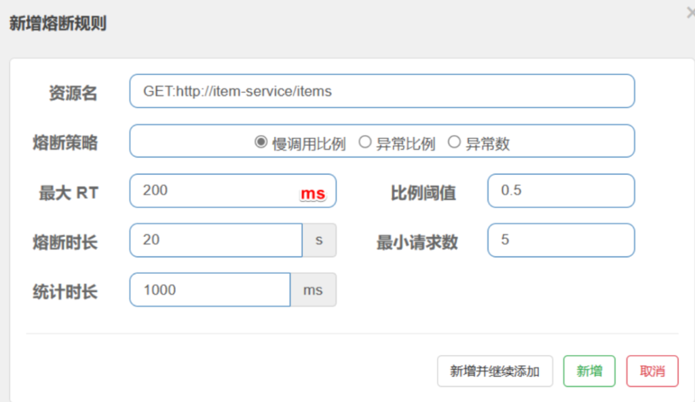The image size is (695, 402).
Task: Select the 慢调用比例 radio option
Action: coord(261,143)
